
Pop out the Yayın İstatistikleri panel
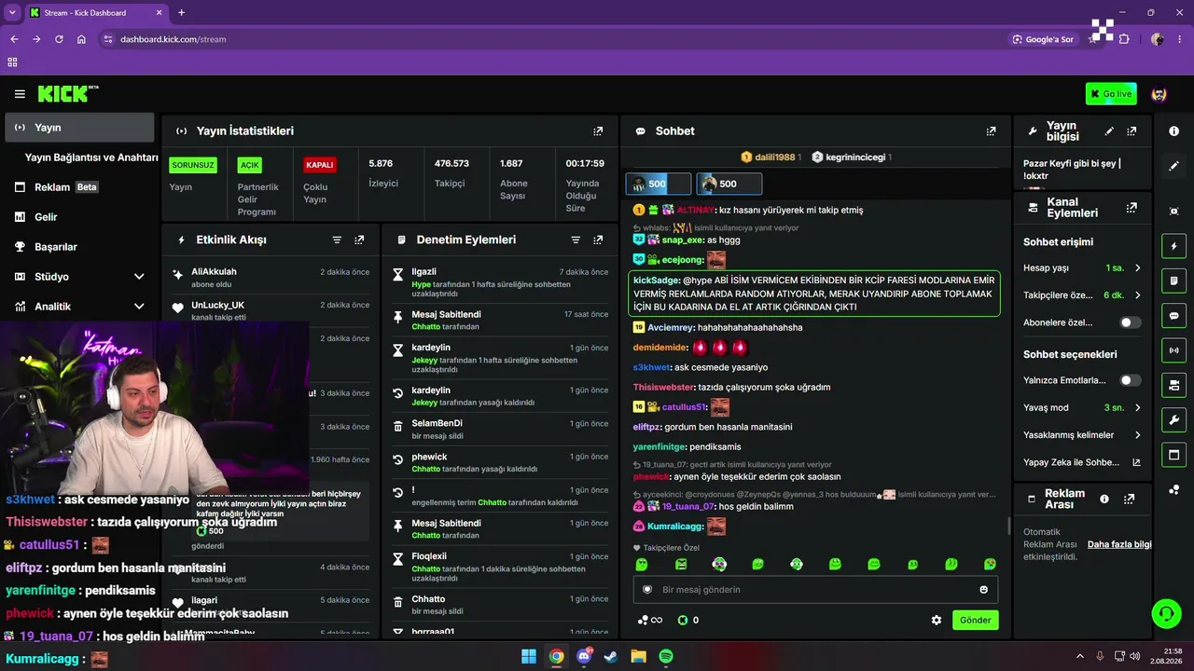598,131
